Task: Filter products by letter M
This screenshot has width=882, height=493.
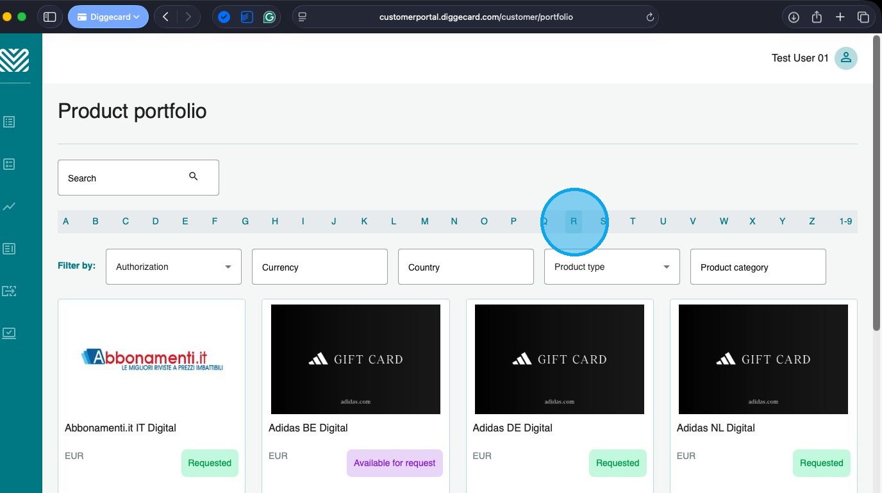Action: point(424,222)
